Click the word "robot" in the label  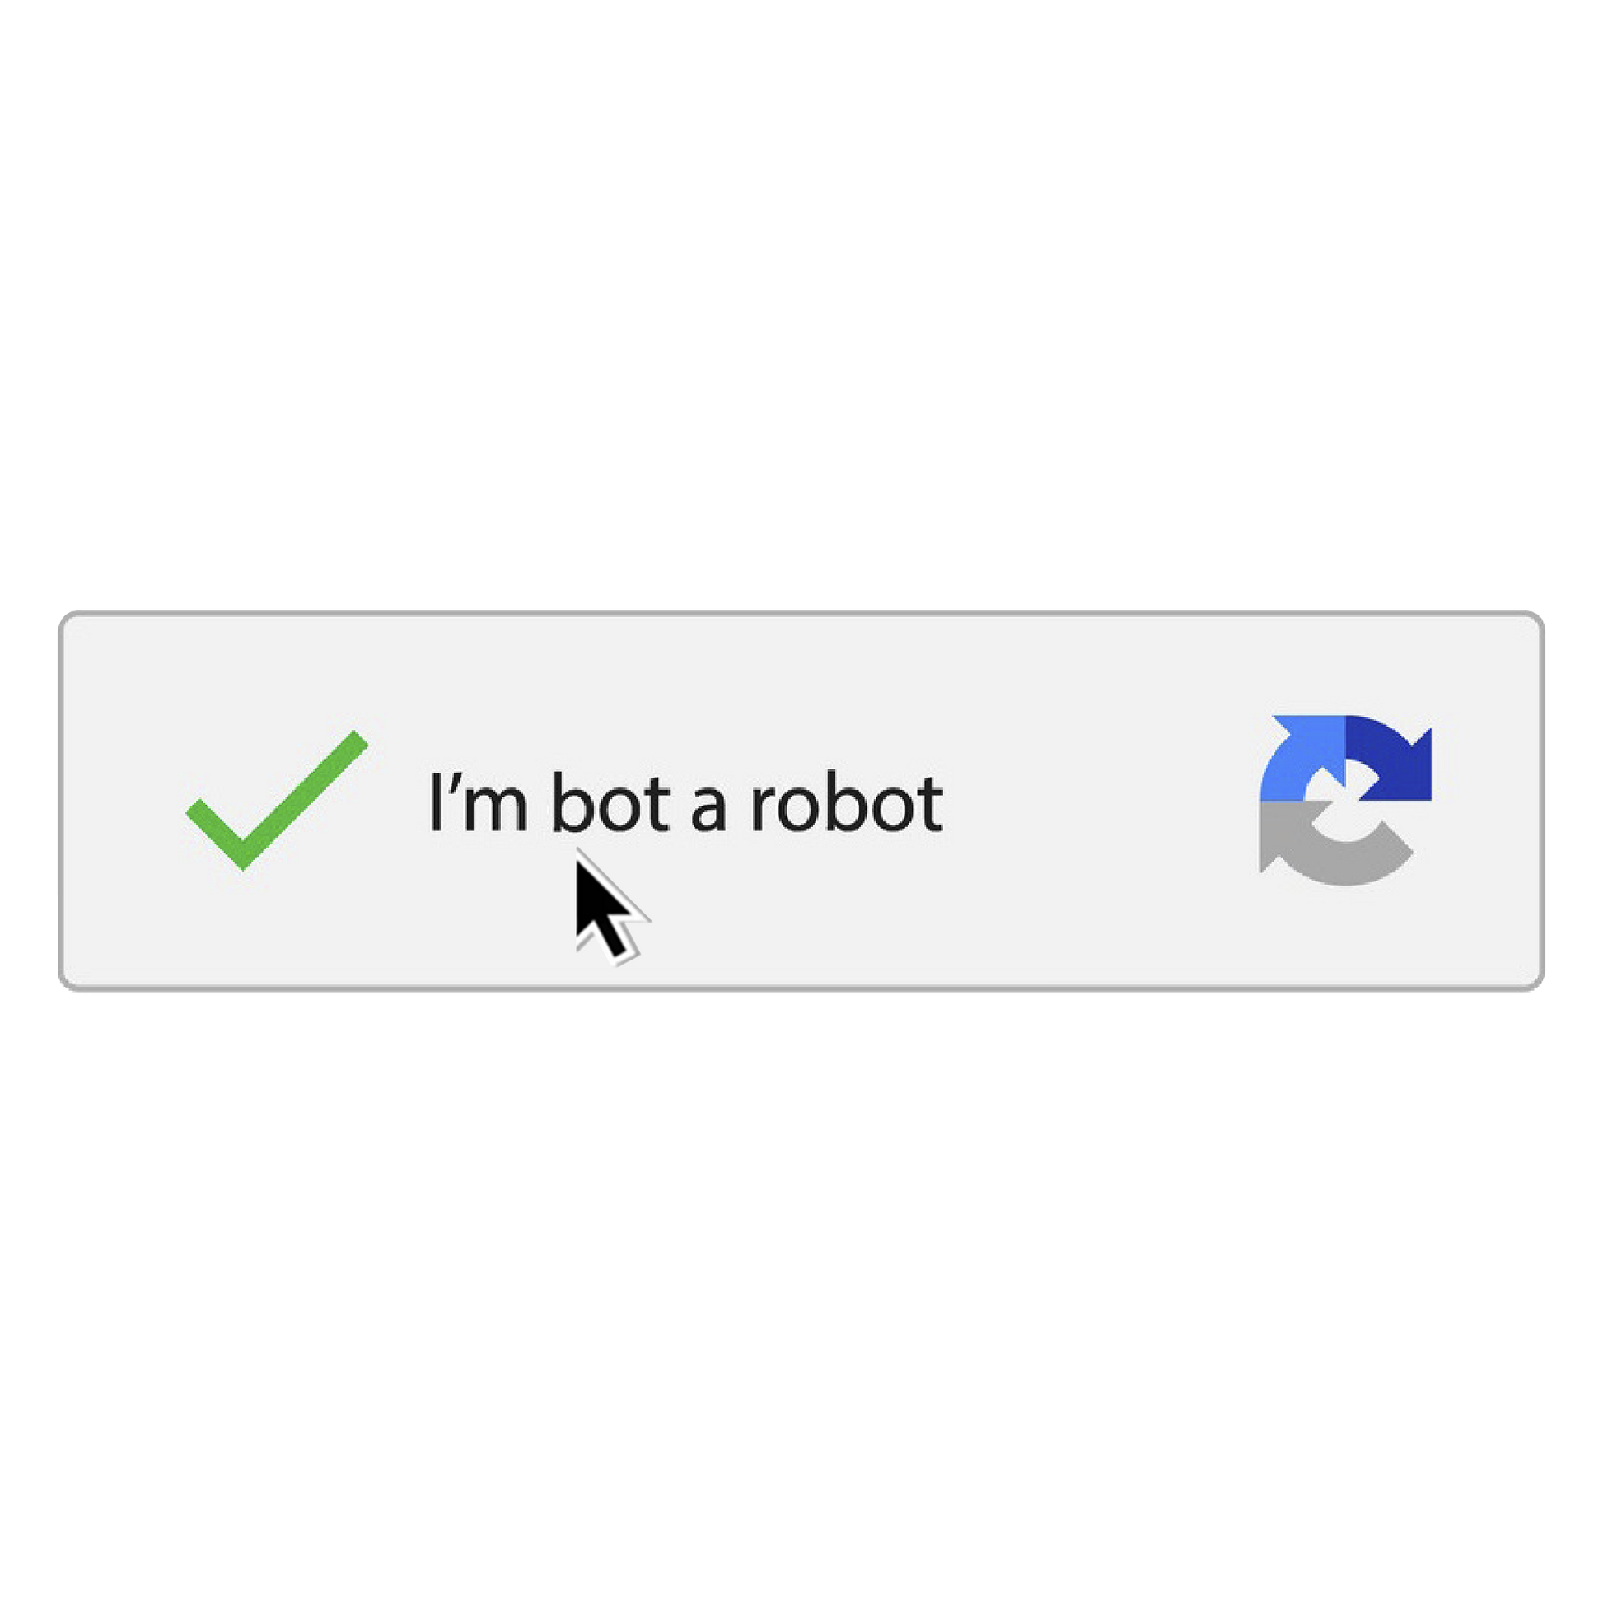[847, 801]
